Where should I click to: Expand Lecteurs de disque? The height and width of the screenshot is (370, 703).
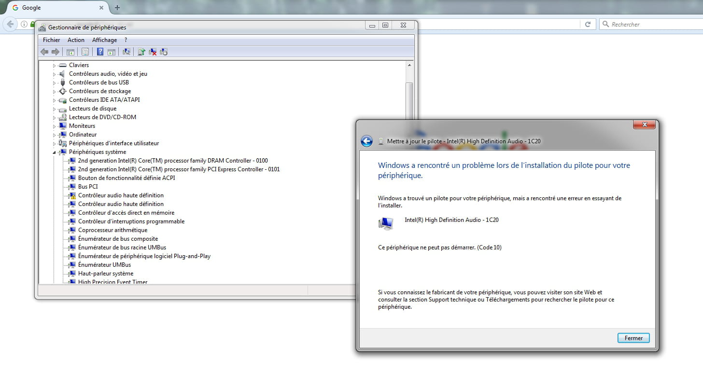tap(55, 109)
